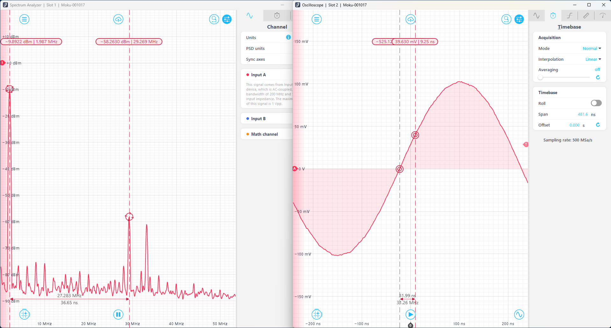Edit the Span value field
Viewport: 611px width, 328px height.
click(583, 114)
